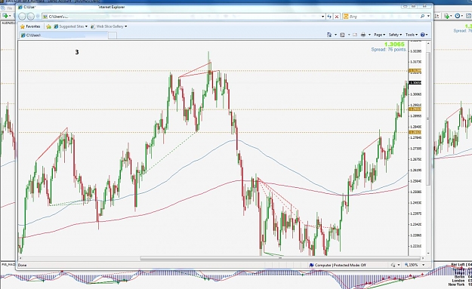
Task: Click the Help question mark icon
Action: [x=423, y=35]
